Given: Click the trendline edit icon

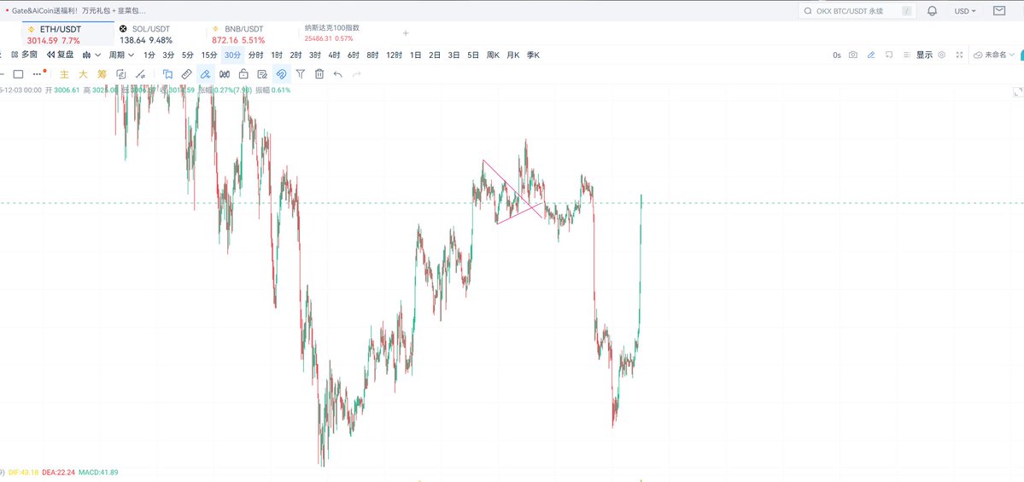Looking at the screenshot, I should 140,74.
